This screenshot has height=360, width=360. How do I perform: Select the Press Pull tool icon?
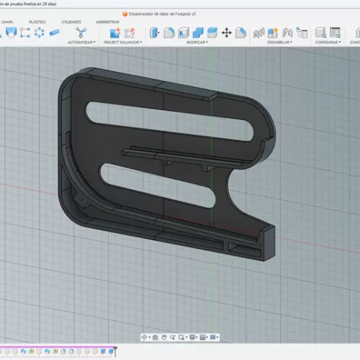(x=154, y=33)
